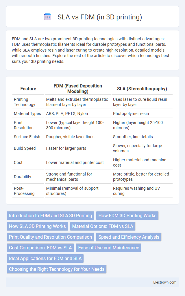Click the SLA vs FDM page title

[x=100, y=17]
